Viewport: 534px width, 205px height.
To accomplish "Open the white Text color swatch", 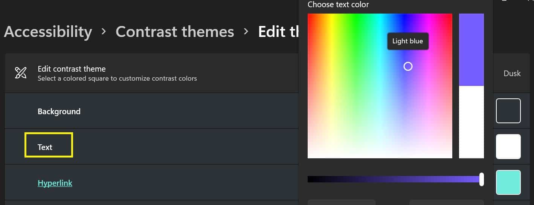I will 508,147.
